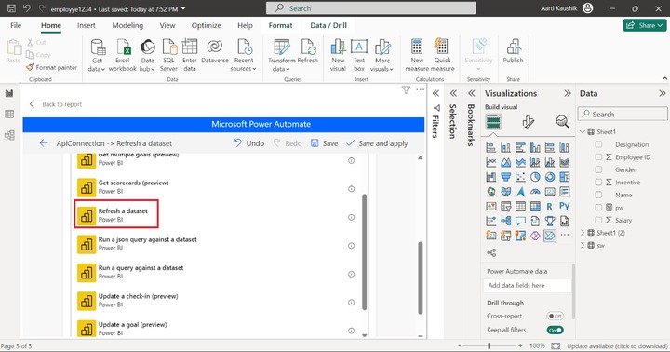
Task: Import an Excel workbook
Action: (123, 55)
